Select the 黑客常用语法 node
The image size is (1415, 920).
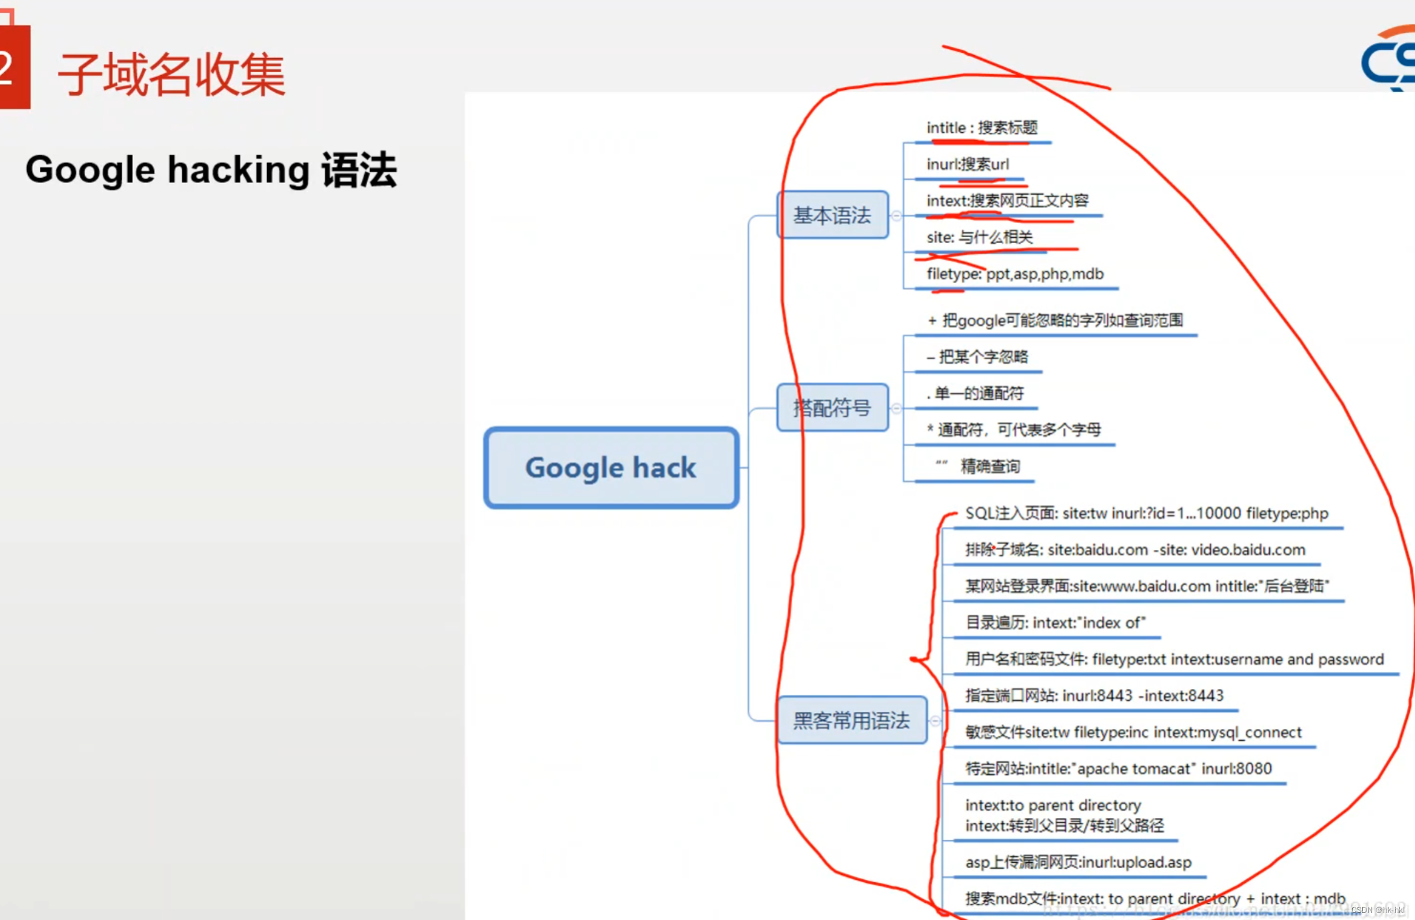coord(852,720)
